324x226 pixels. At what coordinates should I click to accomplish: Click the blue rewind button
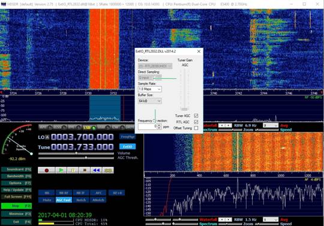(96, 170)
